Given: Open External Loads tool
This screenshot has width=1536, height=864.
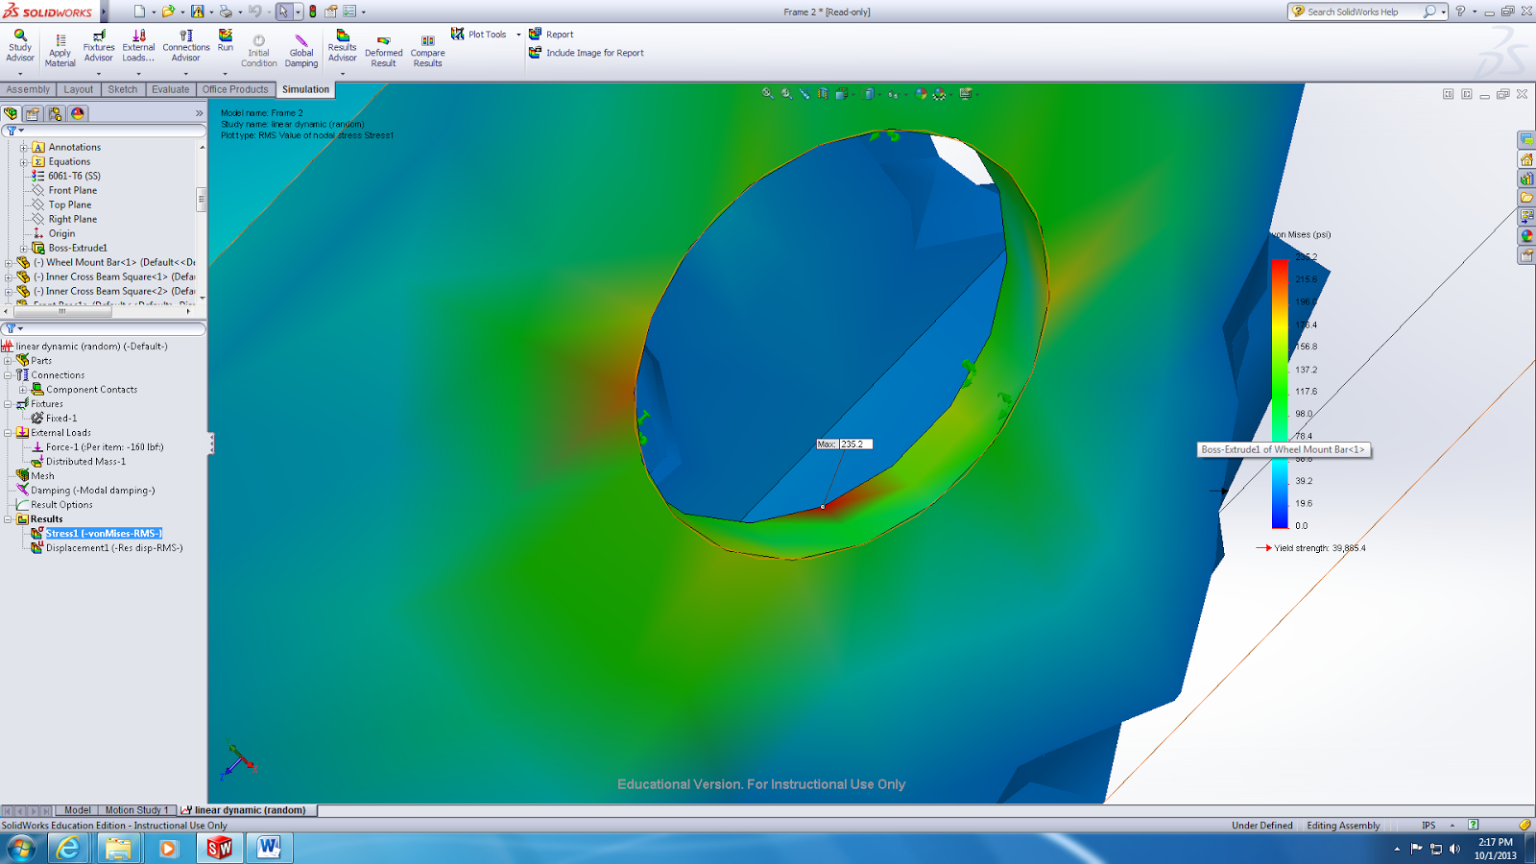Looking at the screenshot, I should tap(138, 46).
